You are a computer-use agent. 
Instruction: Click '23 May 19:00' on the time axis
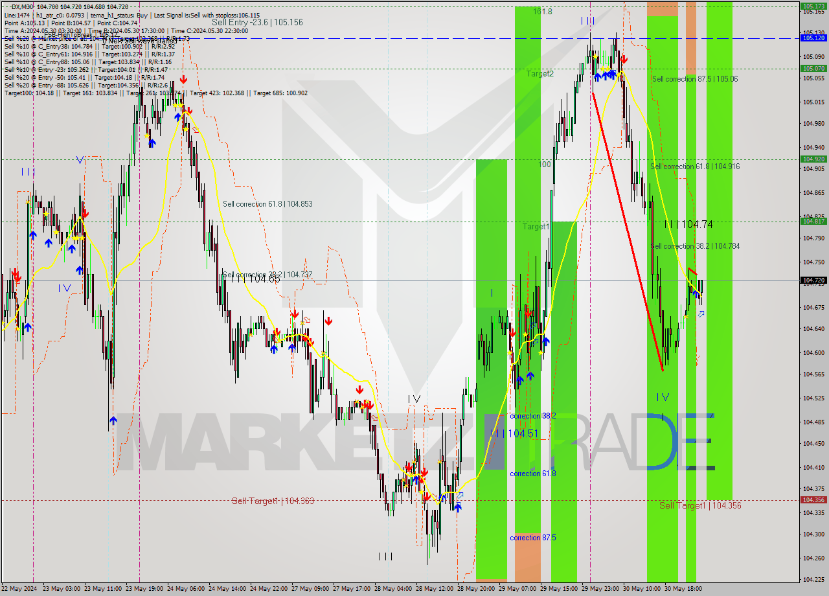pyautogui.click(x=144, y=589)
